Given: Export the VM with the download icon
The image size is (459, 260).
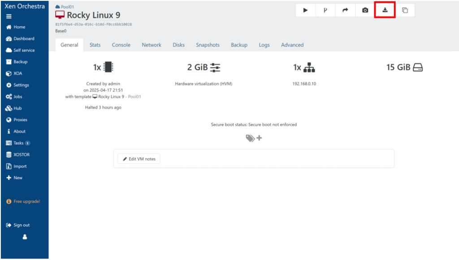Looking at the screenshot, I should click(385, 10).
